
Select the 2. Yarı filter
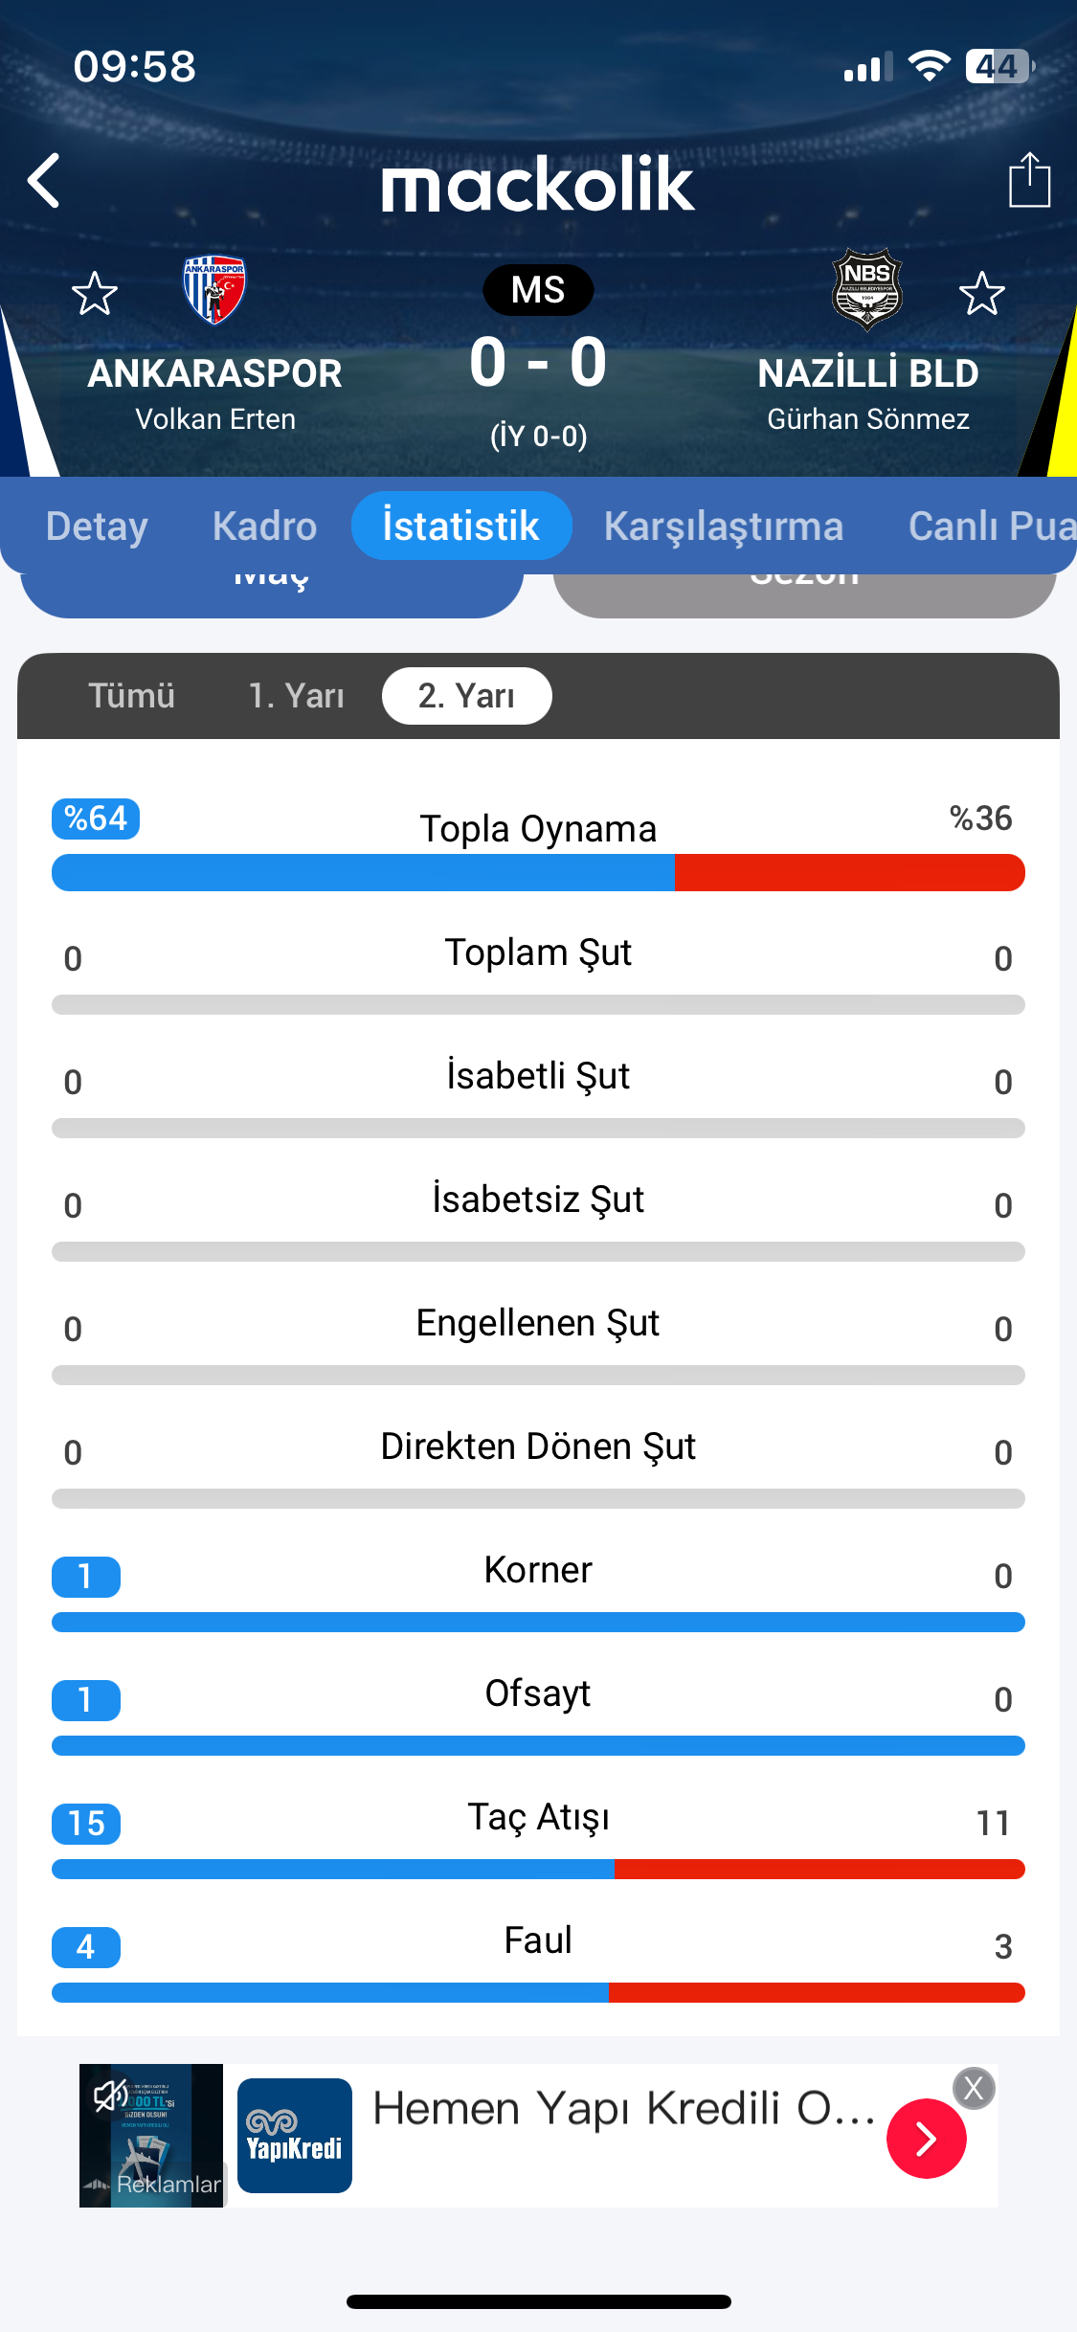tap(466, 696)
